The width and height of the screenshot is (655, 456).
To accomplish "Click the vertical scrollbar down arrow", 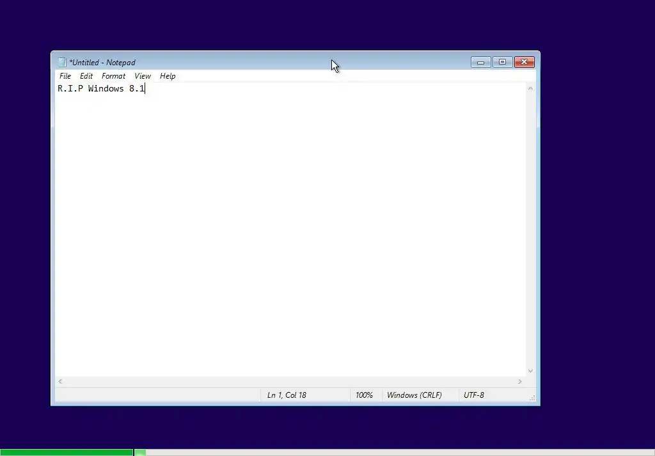I will point(530,371).
